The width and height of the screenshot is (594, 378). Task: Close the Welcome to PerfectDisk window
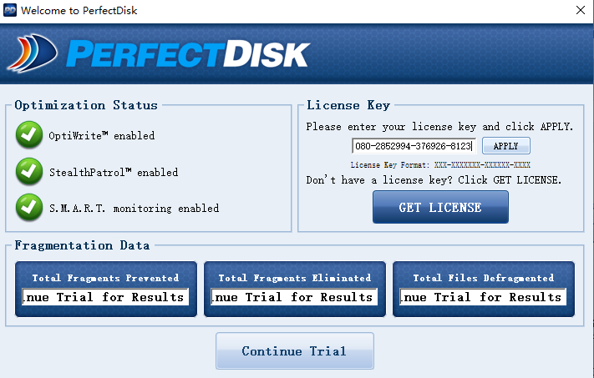tap(580, 10)
